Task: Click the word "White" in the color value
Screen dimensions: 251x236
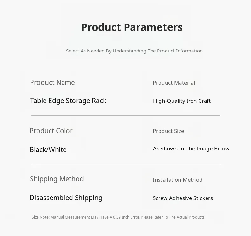Action: tap(57, 149)
